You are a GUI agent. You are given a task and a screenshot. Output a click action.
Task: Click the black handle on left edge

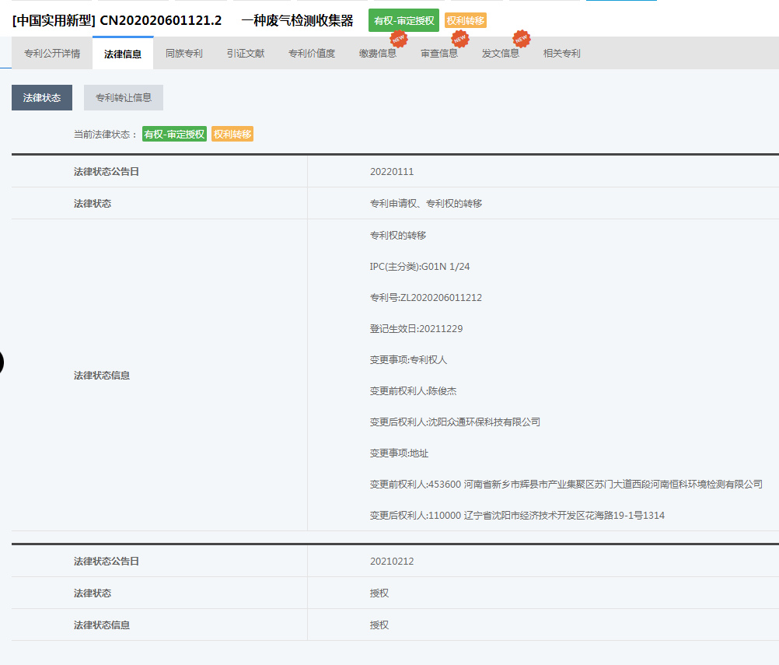coord(2,362)
